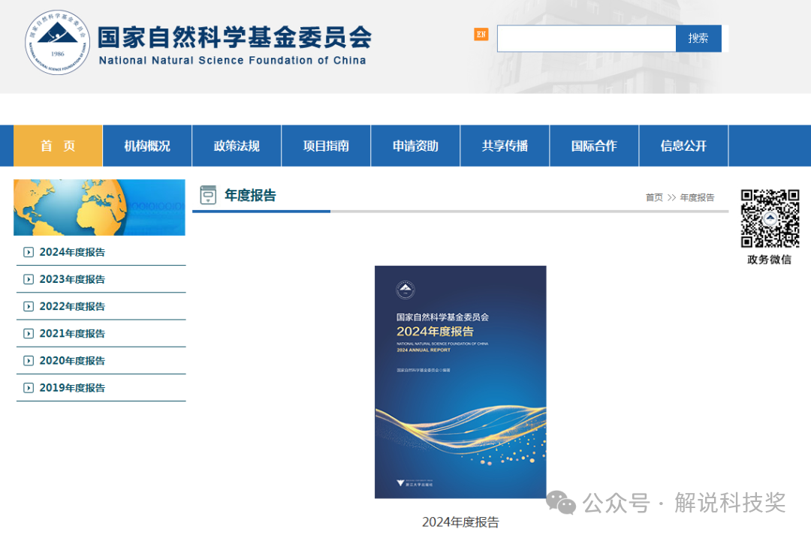Image resolution: width=811 pixels, height=535 pixels.
Task: Click the arrow icon beside 2019年度报告
Action: coord(29,388)
